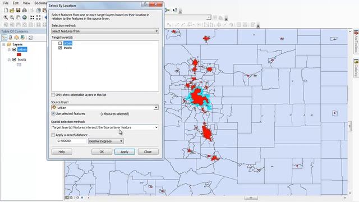Enable Only show selectable layers option

point(53,95)
